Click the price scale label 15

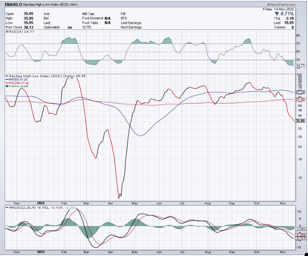point(300,160)
